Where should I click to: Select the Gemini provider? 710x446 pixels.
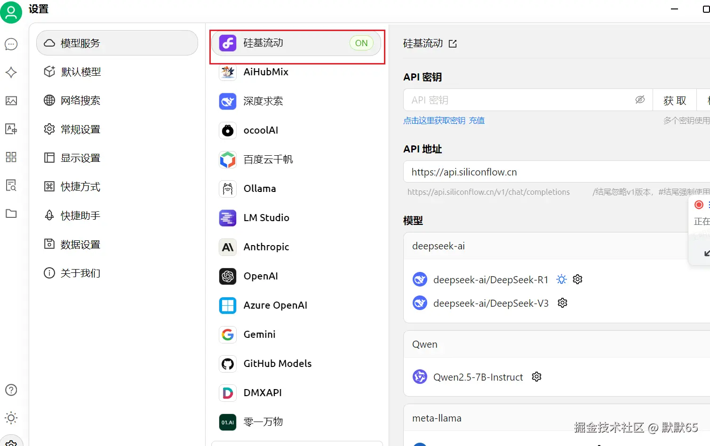click(296, 334)
